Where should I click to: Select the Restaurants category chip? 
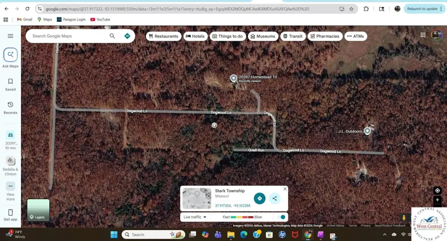coord(164,36)
